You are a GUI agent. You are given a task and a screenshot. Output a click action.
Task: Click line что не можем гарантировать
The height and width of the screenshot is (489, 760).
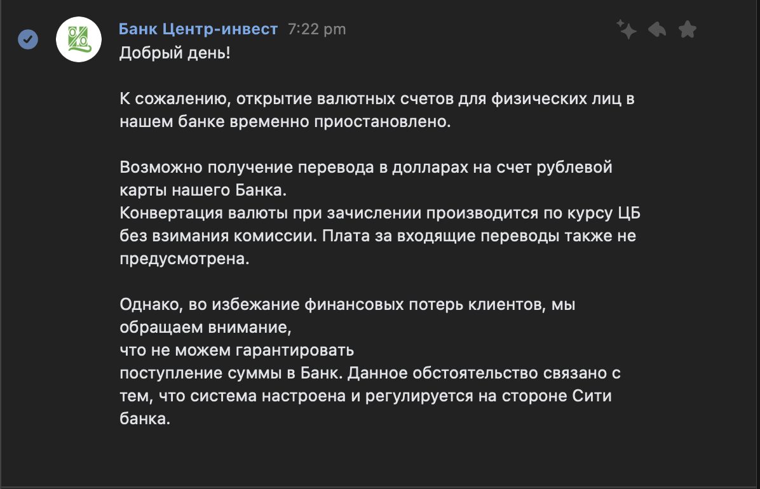pos(237,350)
